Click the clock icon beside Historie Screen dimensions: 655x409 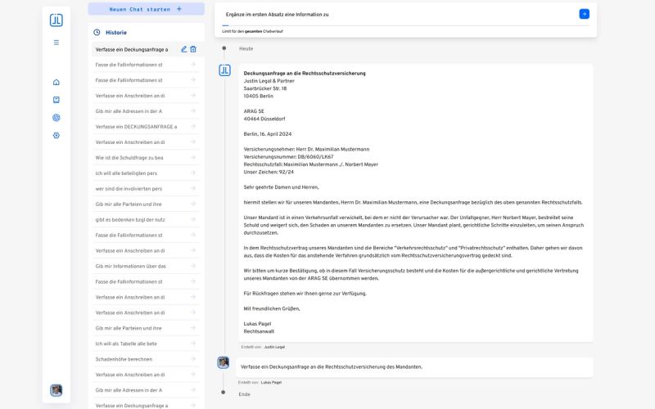[97, 32]
